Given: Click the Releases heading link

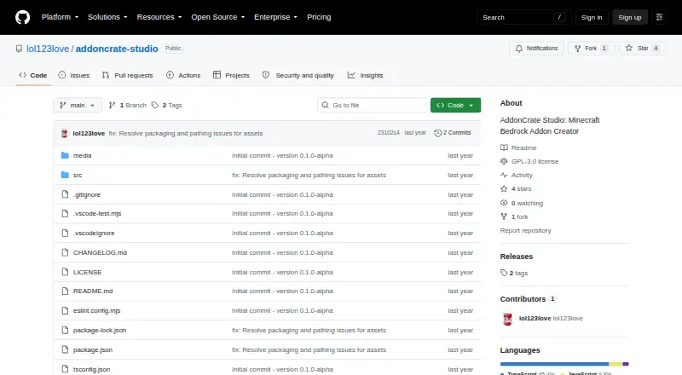Looking at the screenshot, I should (x=517, y=257).
